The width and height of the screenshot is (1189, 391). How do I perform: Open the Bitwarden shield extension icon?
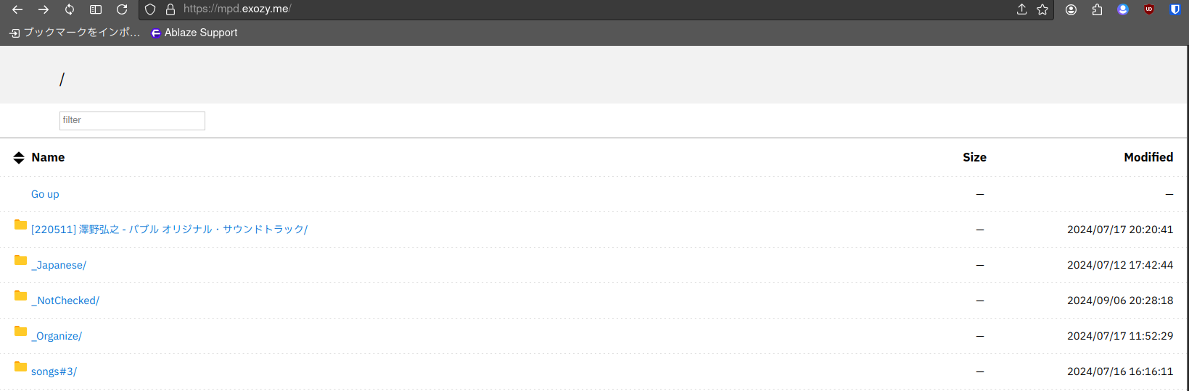(1175, 9)
